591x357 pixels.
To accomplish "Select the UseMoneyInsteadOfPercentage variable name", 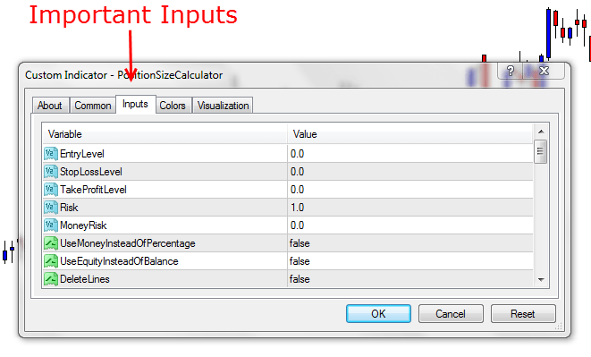I will tap(128, 243).
